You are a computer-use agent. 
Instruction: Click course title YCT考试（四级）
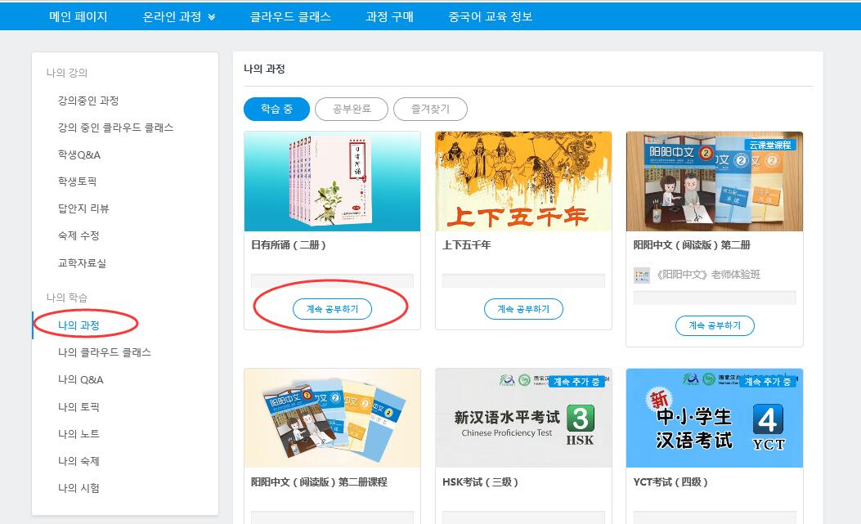pos(670,482)
